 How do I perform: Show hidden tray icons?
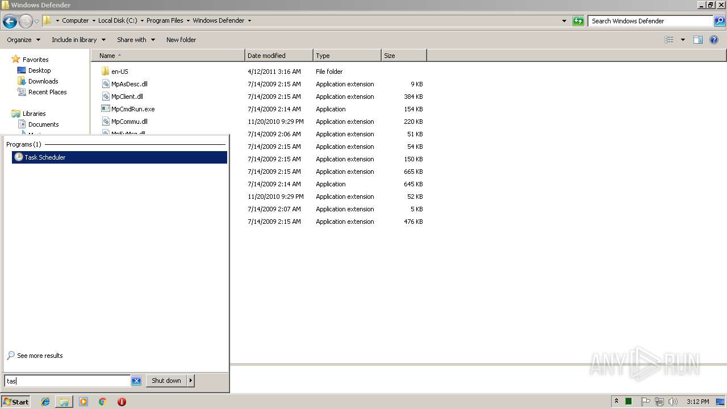616,402
